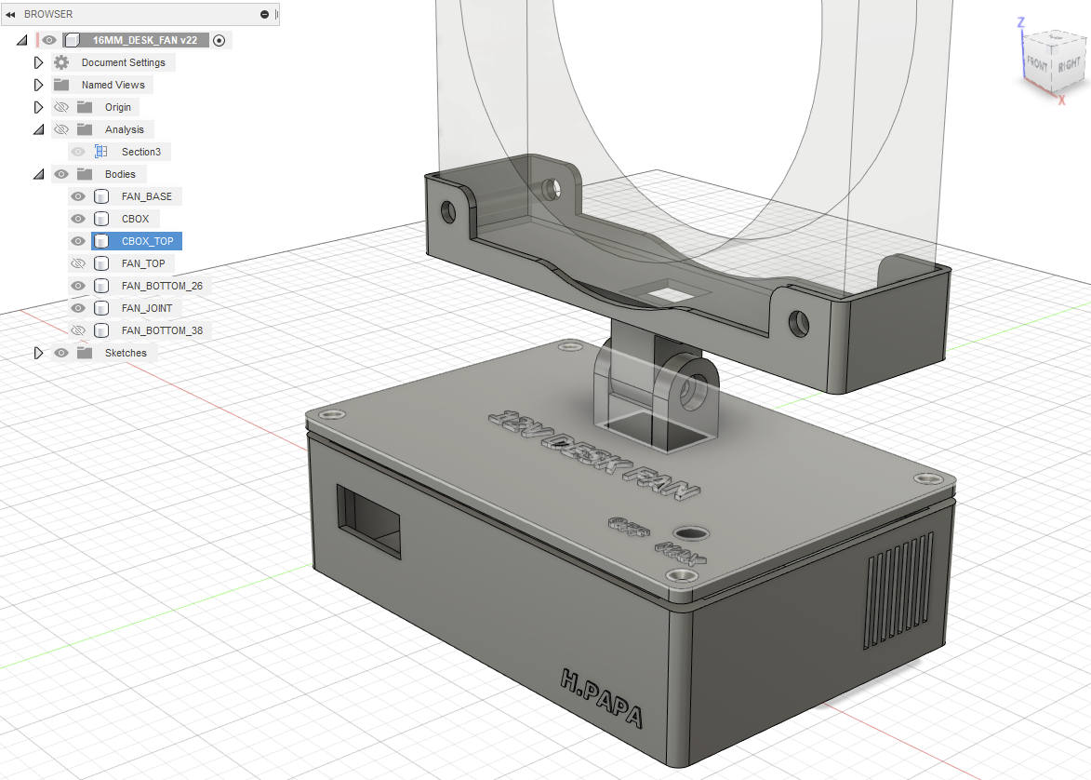Click the CBOX_TOP body icon
The width and height of the screenshot is (1091, 780).
coord(101,241)
